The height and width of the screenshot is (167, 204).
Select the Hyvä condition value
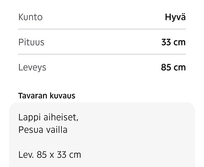tap(175, 17)
